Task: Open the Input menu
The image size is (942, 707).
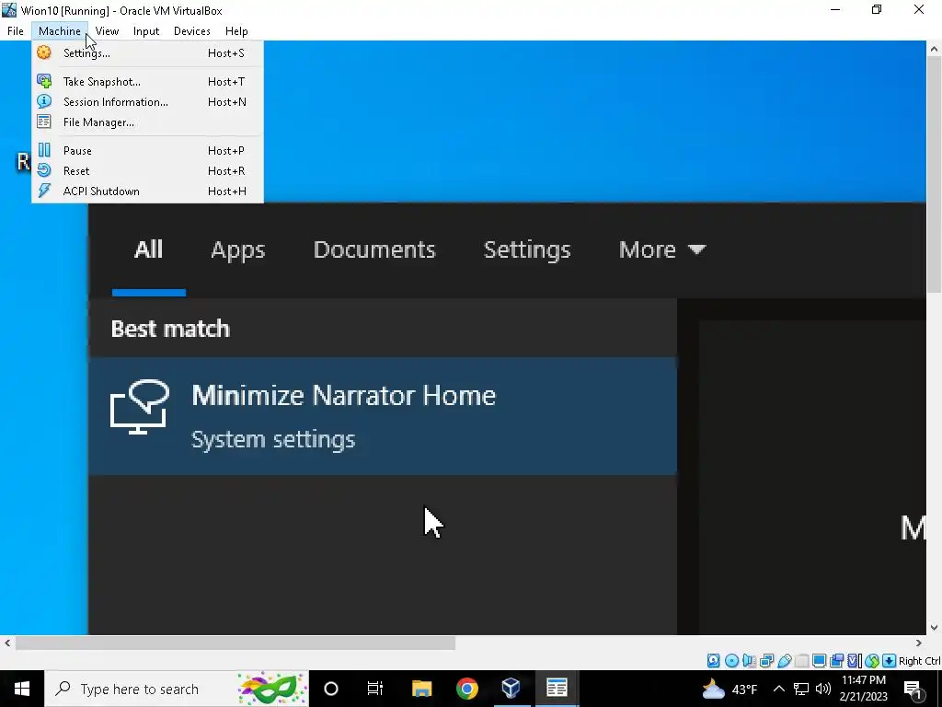Action: 146,31
